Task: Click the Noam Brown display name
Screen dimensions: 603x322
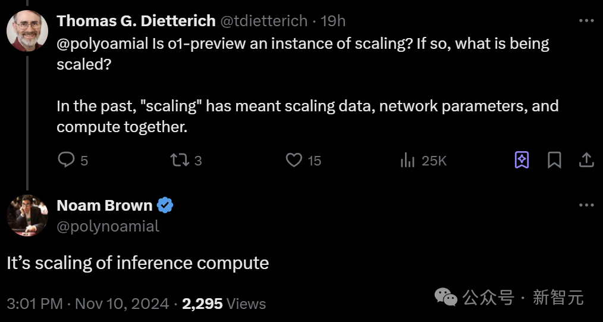Action: pos(105,205)
